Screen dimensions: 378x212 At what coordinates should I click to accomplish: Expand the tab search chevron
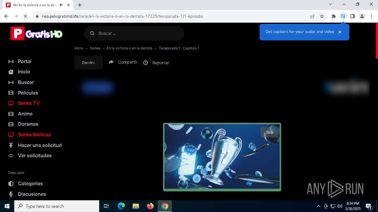coord(330,4)
